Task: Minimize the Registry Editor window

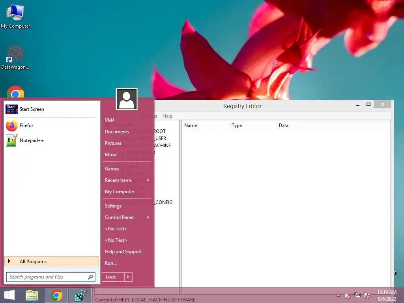Action: [358, 105]
